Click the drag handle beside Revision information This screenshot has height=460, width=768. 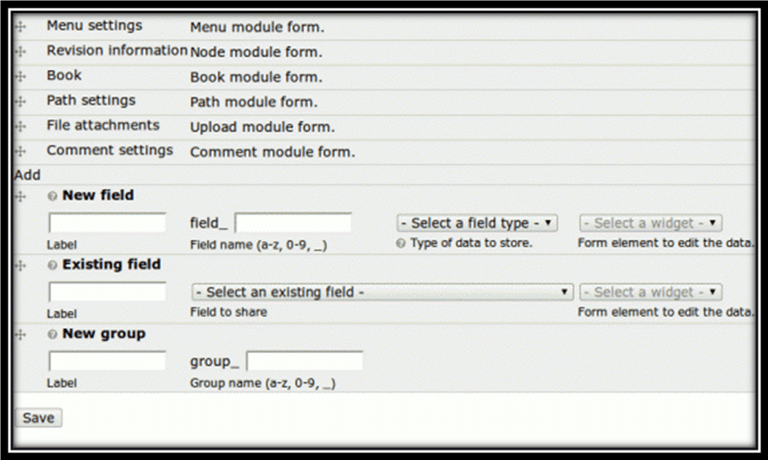point(21,52)
